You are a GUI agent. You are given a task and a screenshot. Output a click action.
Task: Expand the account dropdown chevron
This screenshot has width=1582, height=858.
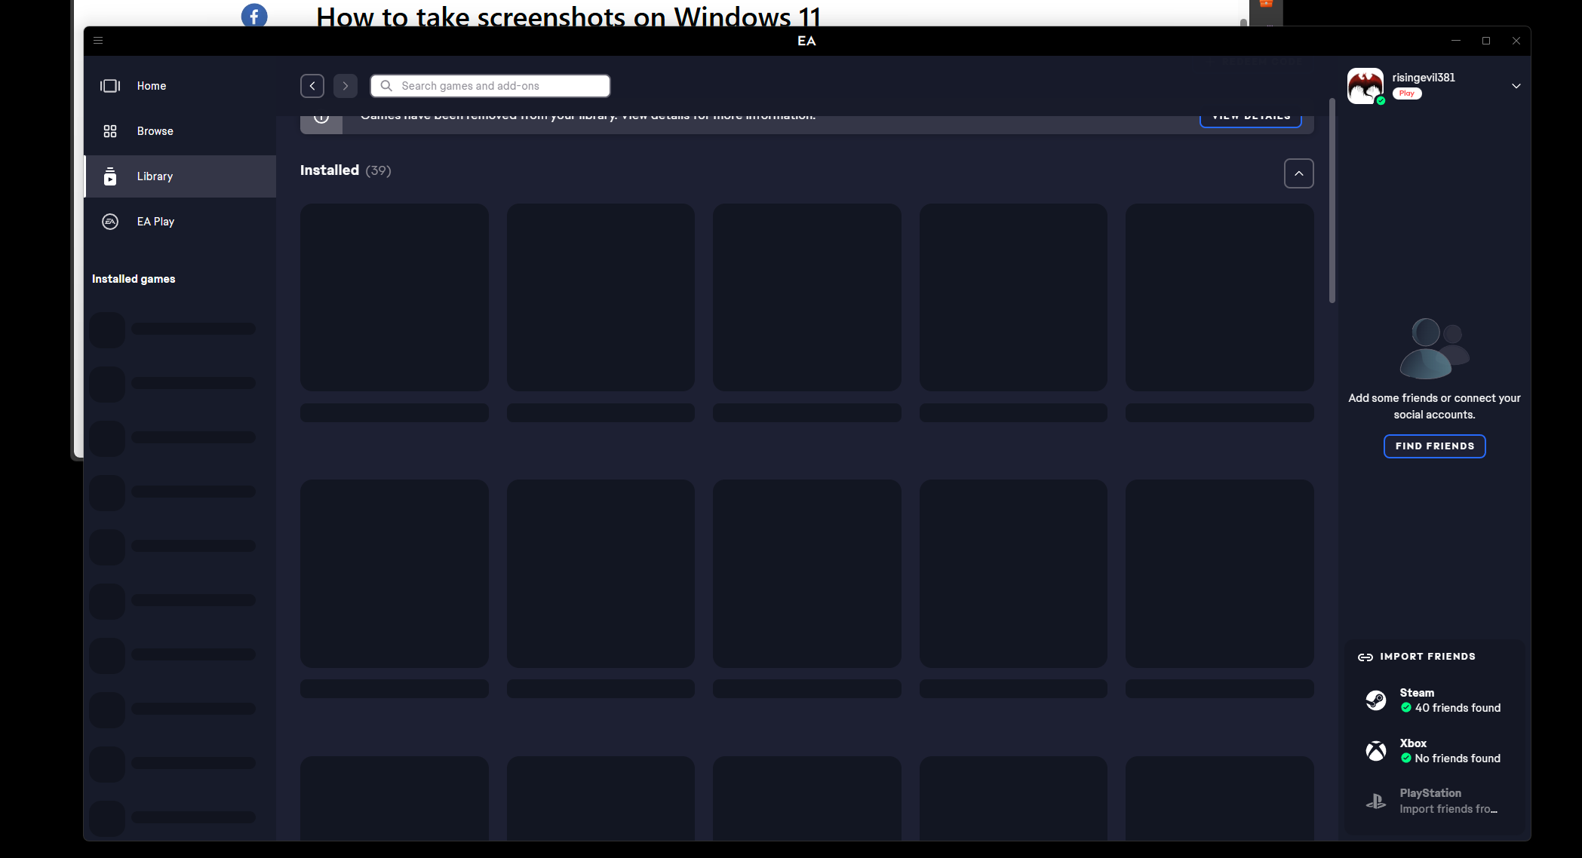1516,86
